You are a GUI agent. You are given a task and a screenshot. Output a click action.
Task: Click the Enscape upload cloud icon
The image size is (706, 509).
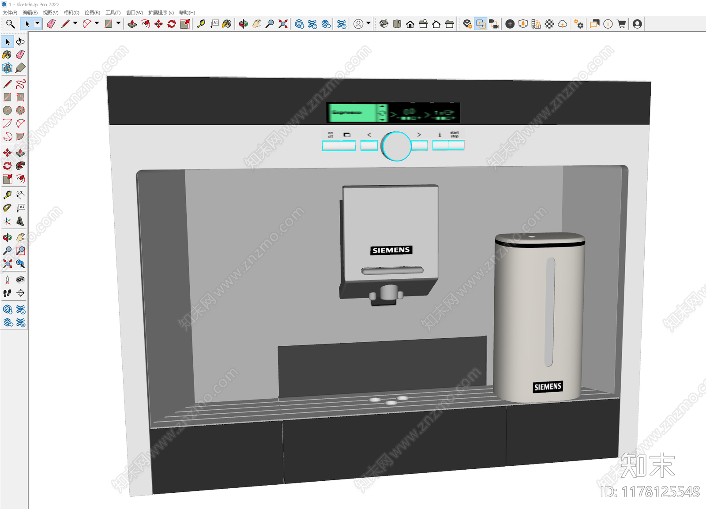[x=563, y=24]
